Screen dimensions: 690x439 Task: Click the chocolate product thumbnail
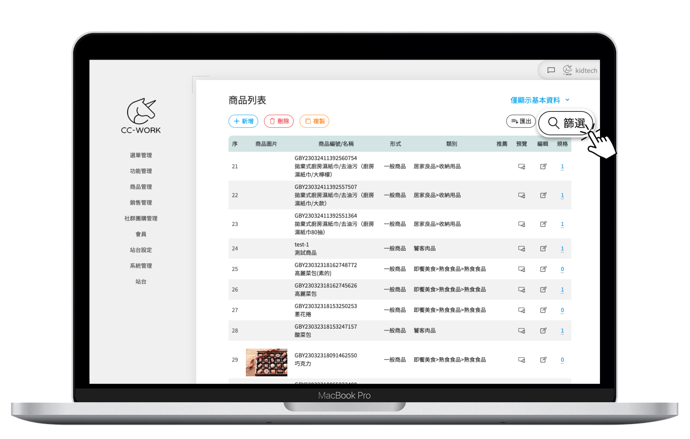(x=267, y=362)
